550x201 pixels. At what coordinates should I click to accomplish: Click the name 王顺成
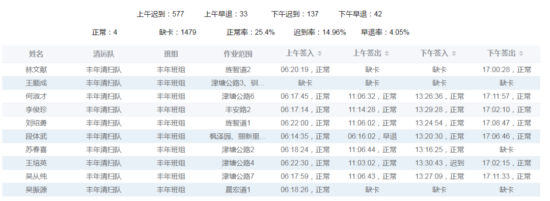click(36, 83)
